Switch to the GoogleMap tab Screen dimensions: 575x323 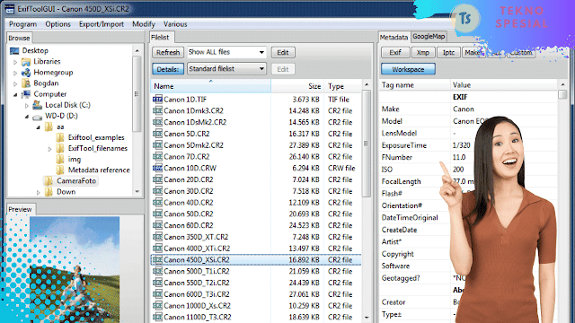[x=429, y=36]
